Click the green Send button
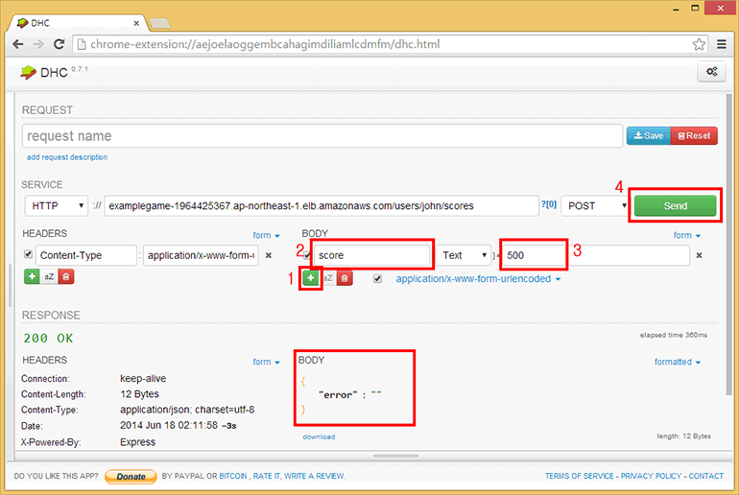 pos(675,205)
